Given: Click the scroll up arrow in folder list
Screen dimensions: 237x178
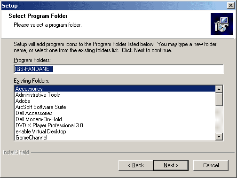Looking at the screenshot, I should pyautogui.click(x=219, y=89).
